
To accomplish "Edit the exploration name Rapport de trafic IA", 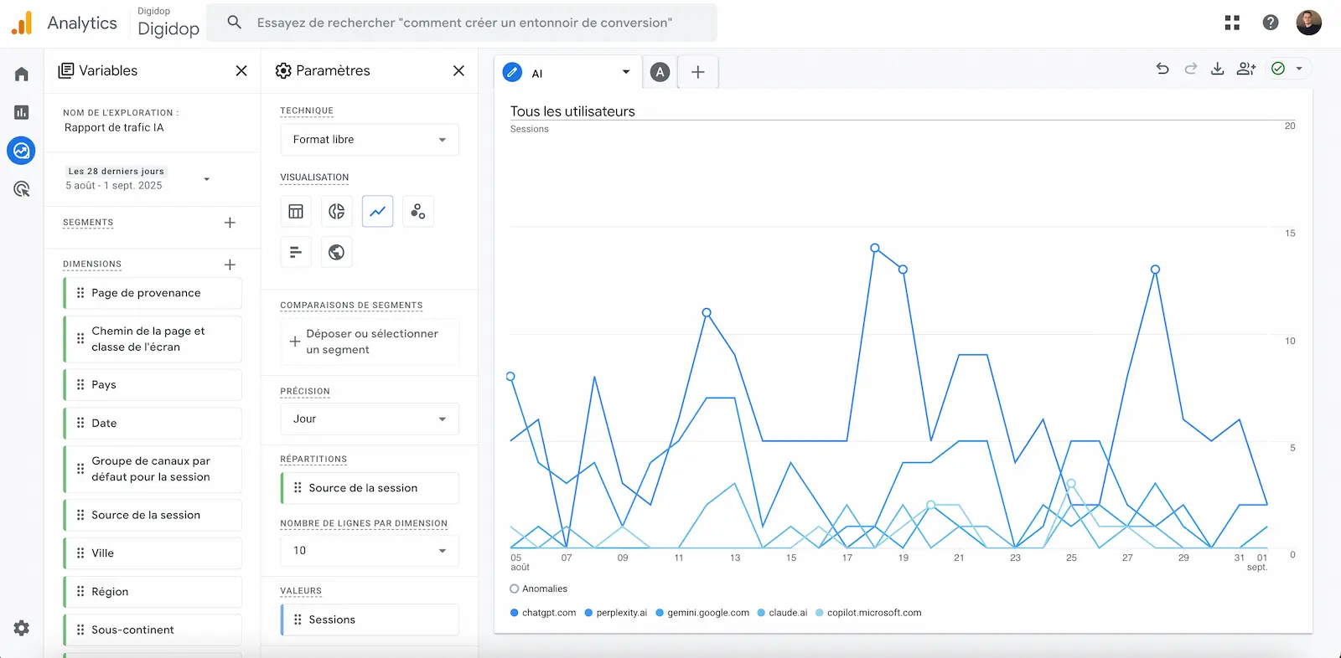I will (x=114, y=128).
